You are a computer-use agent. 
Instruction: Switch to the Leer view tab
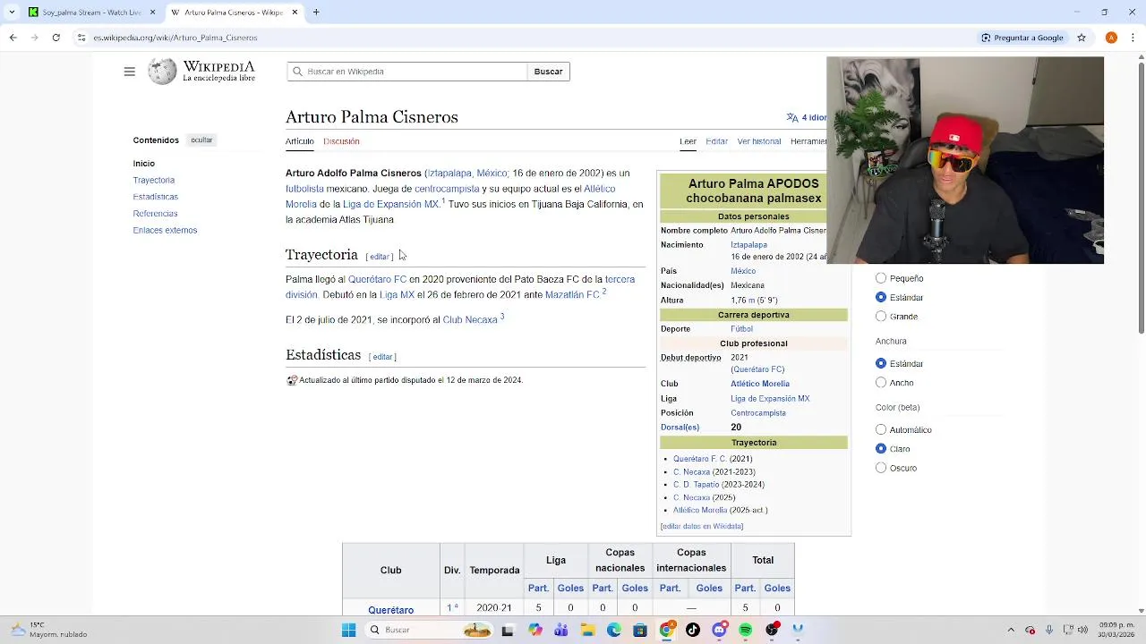[688, 141]
